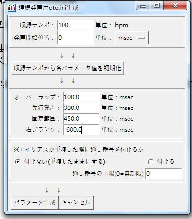Screen dimensions: 192x219
Task: Click the 固定範囲 value field
Action: (x=81, y=119)
